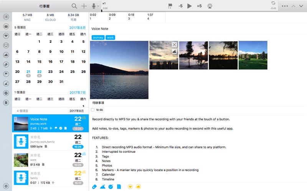Jump to marker 3 at 0:18

point(137,17)
